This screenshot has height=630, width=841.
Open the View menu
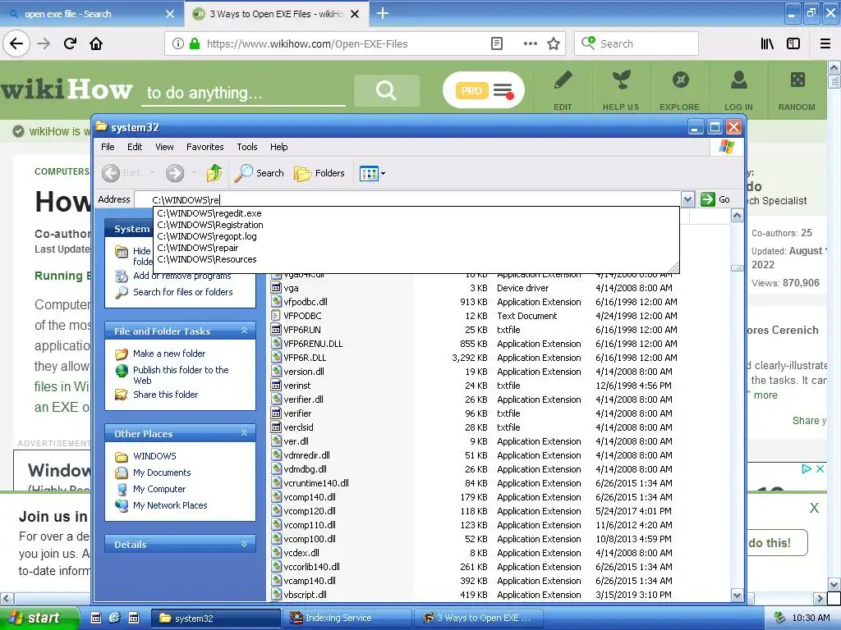click(x=164, y=147)
